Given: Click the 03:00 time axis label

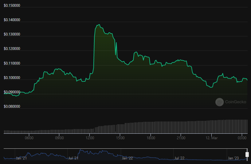Looking at the screenshot, I should [x=242, y=138].
